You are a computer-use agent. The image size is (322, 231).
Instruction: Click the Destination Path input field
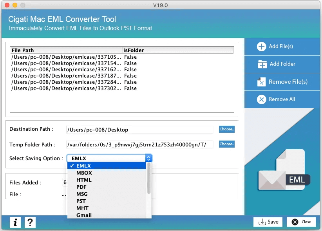(139, 130)
